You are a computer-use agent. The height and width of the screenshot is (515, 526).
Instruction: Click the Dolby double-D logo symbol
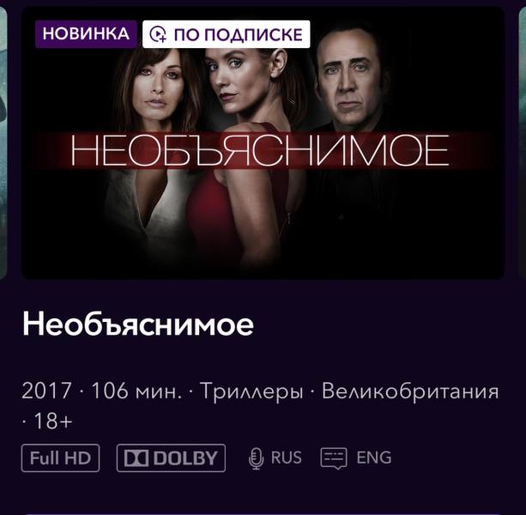(136, 458)
